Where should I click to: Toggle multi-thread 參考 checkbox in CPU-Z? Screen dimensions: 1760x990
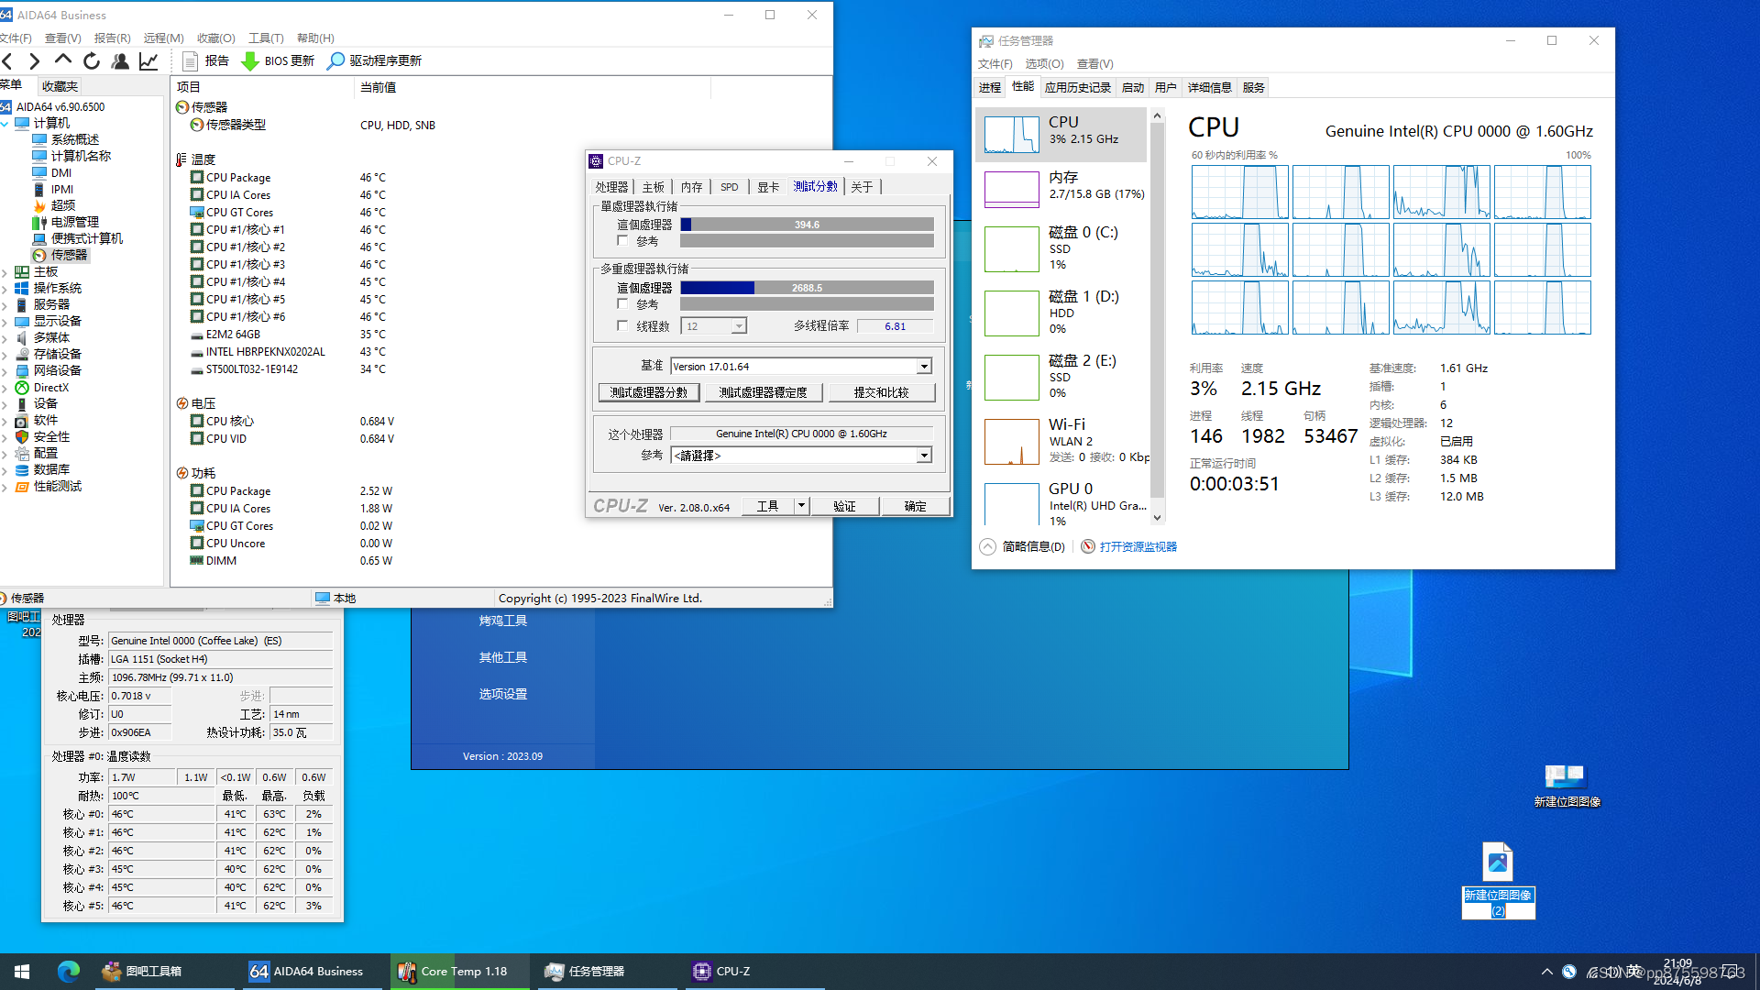pyautogui.click(x=622, y=303)
